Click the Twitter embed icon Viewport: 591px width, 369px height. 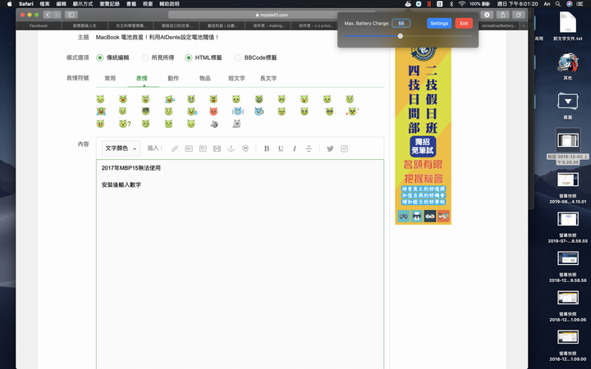330,148
